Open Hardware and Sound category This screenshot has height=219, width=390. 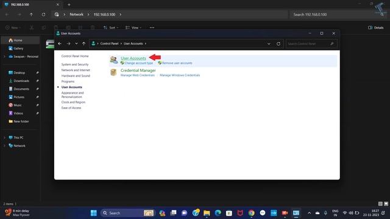click(x=76, y=76)
